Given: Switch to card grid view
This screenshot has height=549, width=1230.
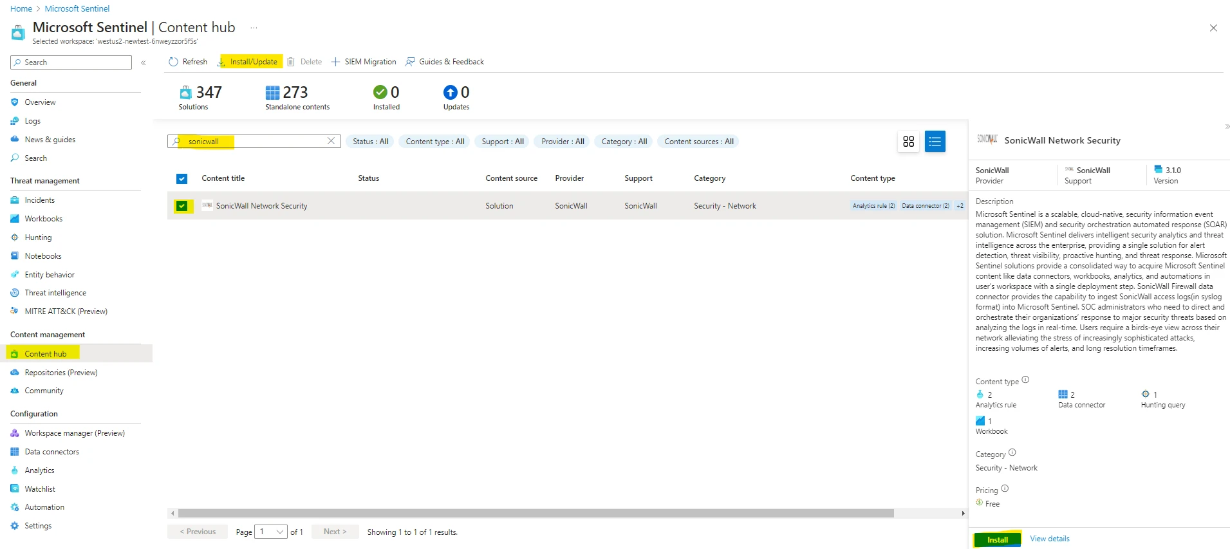Looking at the screenshot, I should (x=908, y=142).
